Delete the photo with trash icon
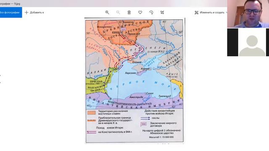 (x=129, y=12)
